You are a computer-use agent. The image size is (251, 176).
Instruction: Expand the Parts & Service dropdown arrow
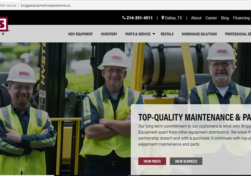click(x=154, y=34)
